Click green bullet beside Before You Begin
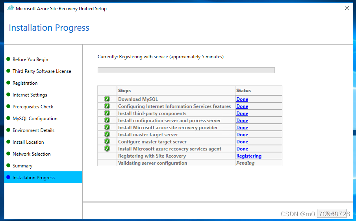The height and width of the screenshot is (221, 356). tap(8, 59)
